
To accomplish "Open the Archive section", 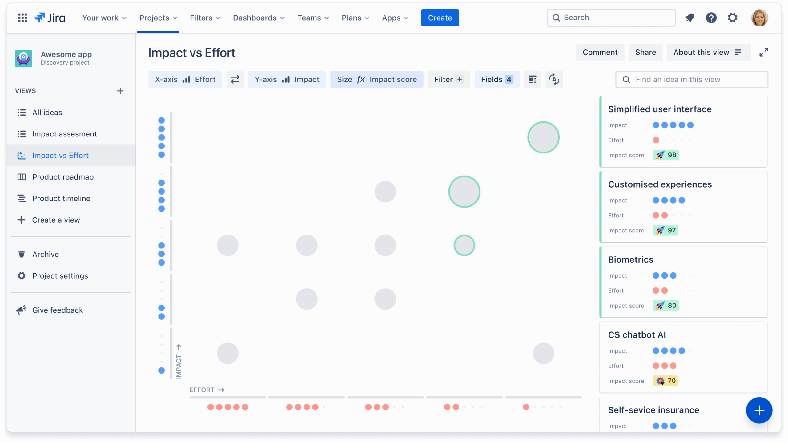I will point(46,254).
